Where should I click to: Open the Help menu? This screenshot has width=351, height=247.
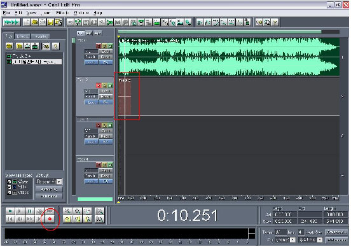point(98,13)
